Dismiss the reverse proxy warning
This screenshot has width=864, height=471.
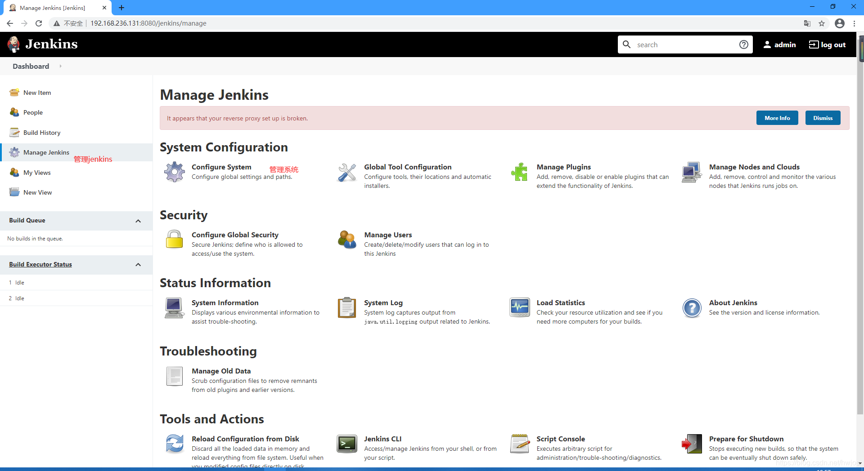pos(823,118)
